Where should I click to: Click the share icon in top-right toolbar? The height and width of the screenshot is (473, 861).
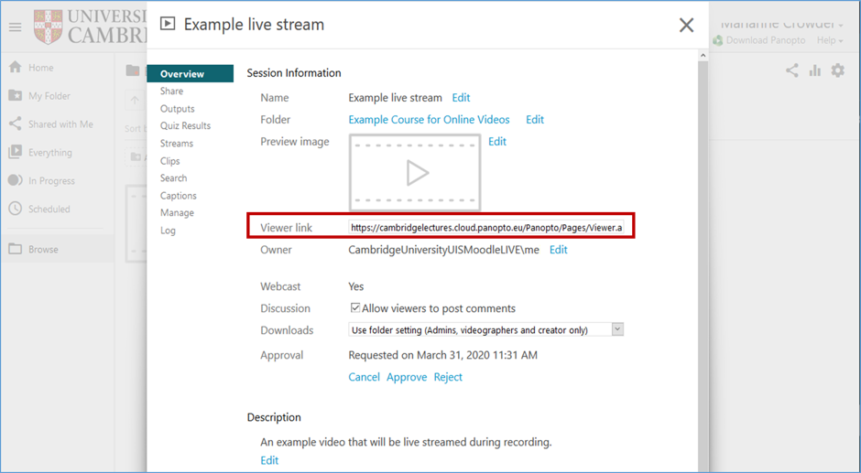point(791,70)
